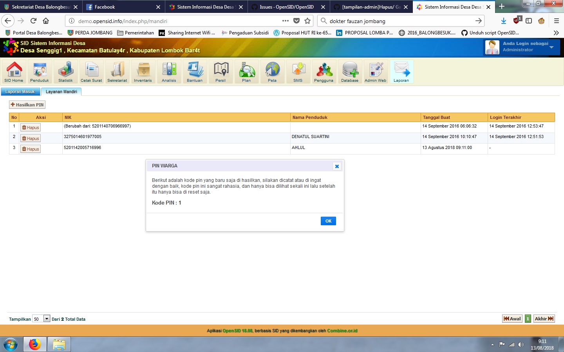Open the Statistik module
The image size is (564, 352).
click(x=65, y=72)
